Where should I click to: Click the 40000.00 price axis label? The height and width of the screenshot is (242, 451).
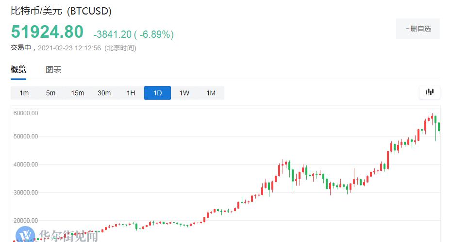pos(26,165)
